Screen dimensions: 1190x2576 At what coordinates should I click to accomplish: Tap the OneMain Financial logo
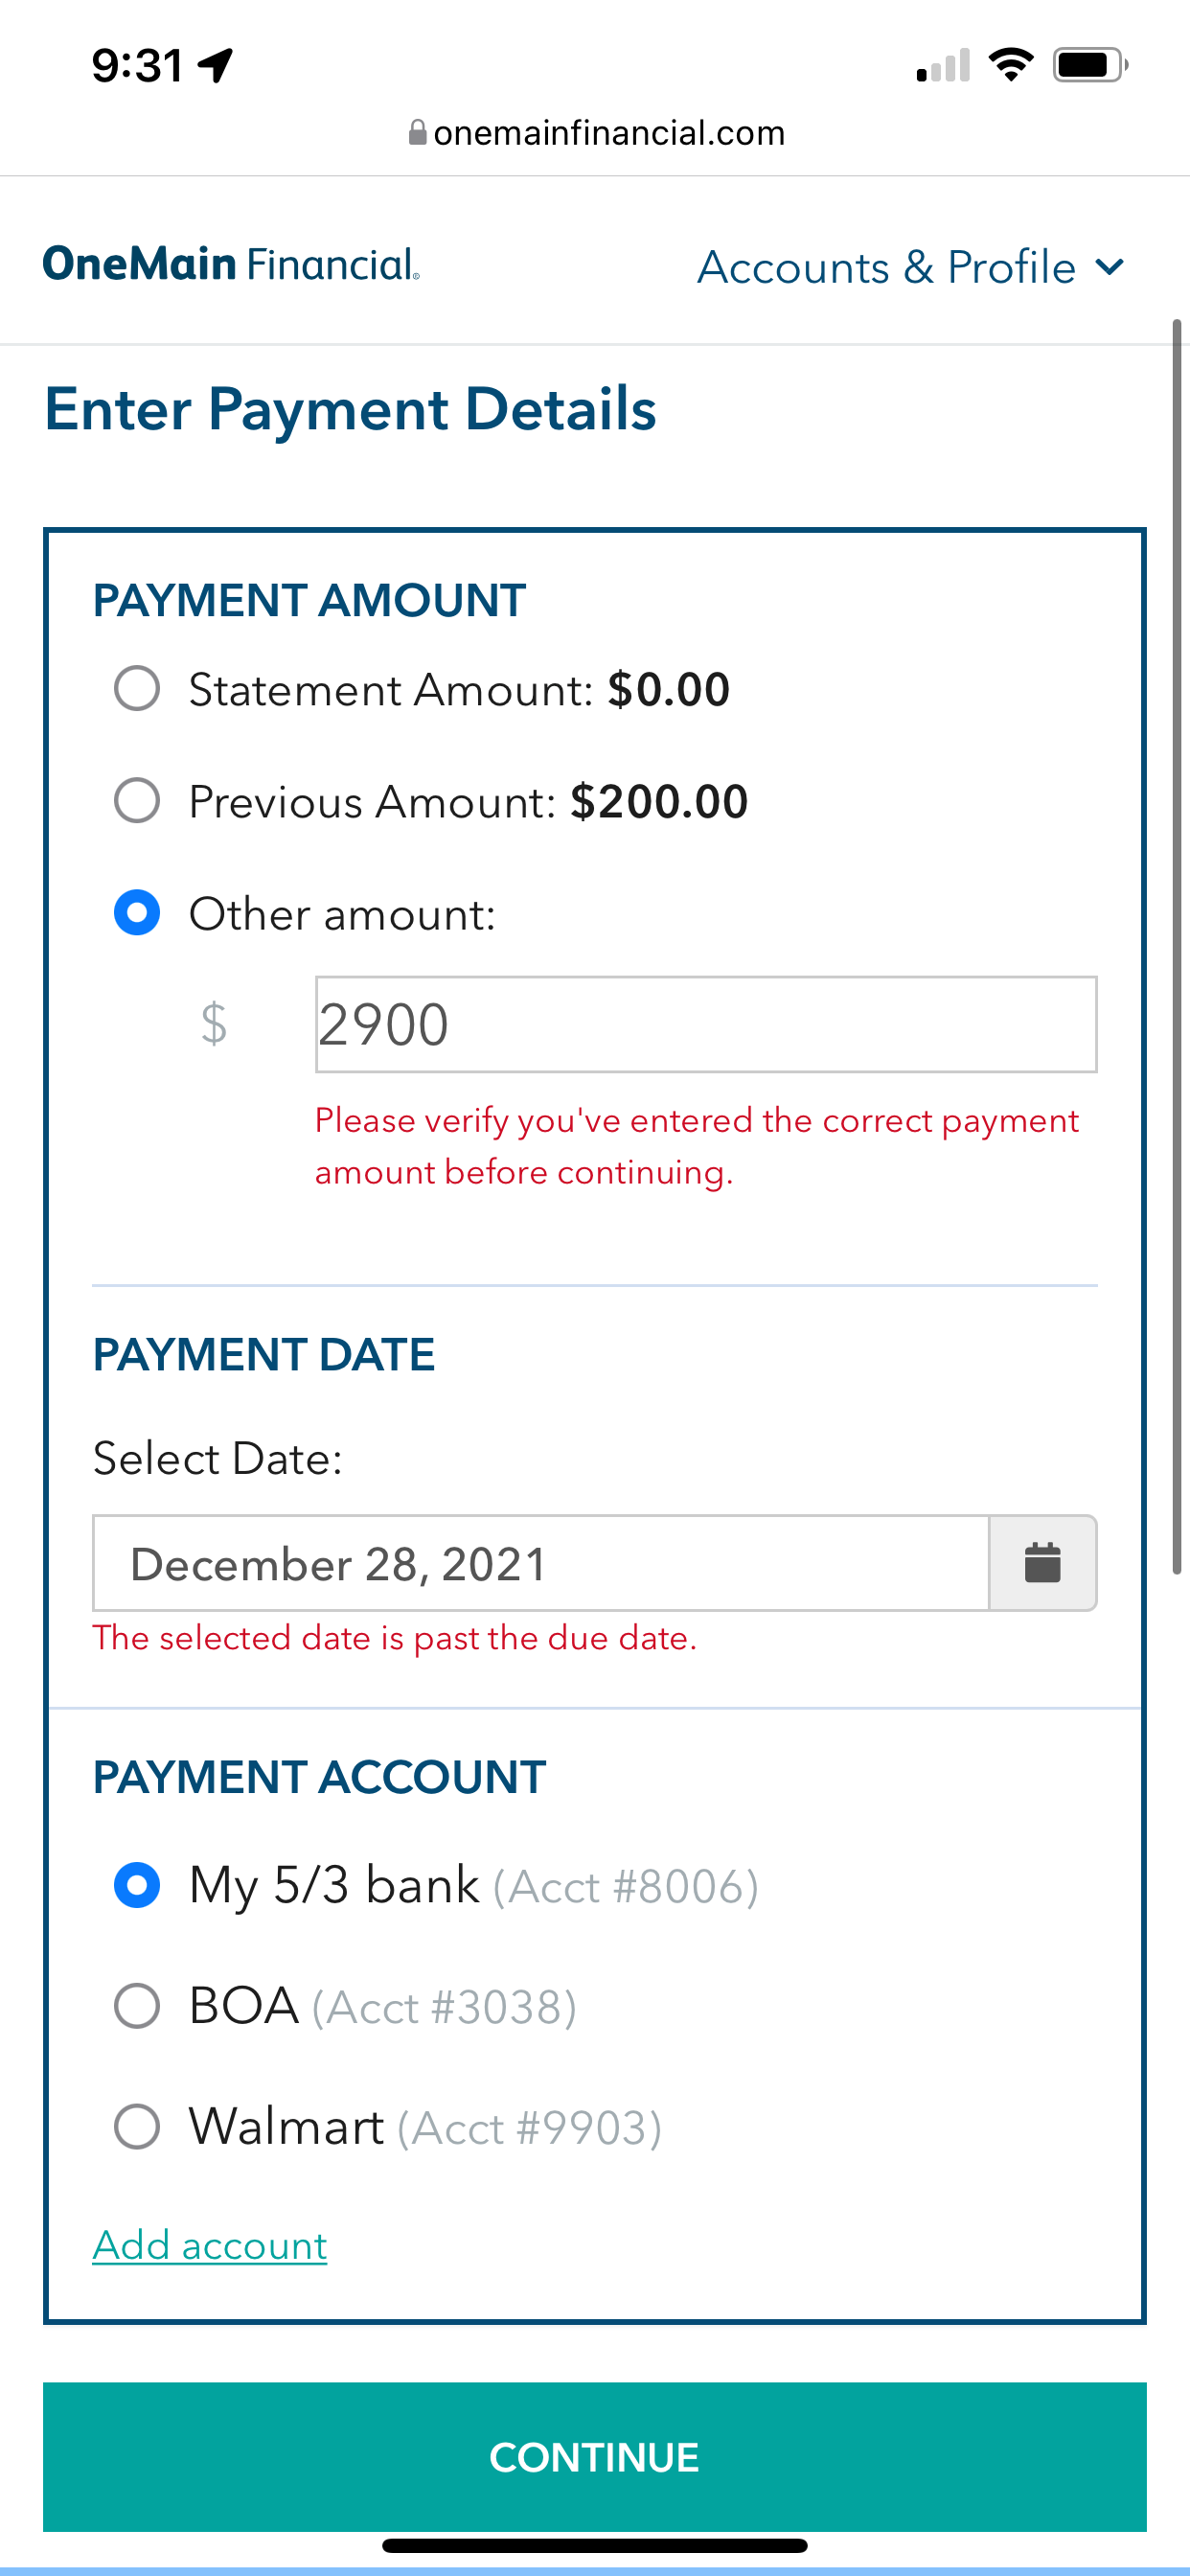click(x=231, y=264)
